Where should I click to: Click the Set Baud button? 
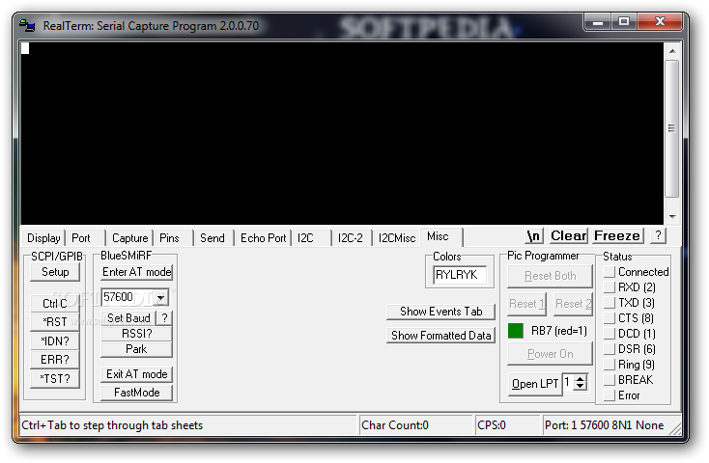128,318
